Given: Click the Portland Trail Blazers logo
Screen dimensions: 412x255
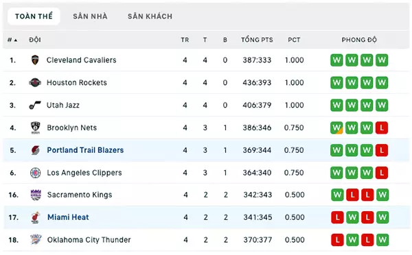Looking at the screenshot, I should pyautogui.click(x=35, y=150).
